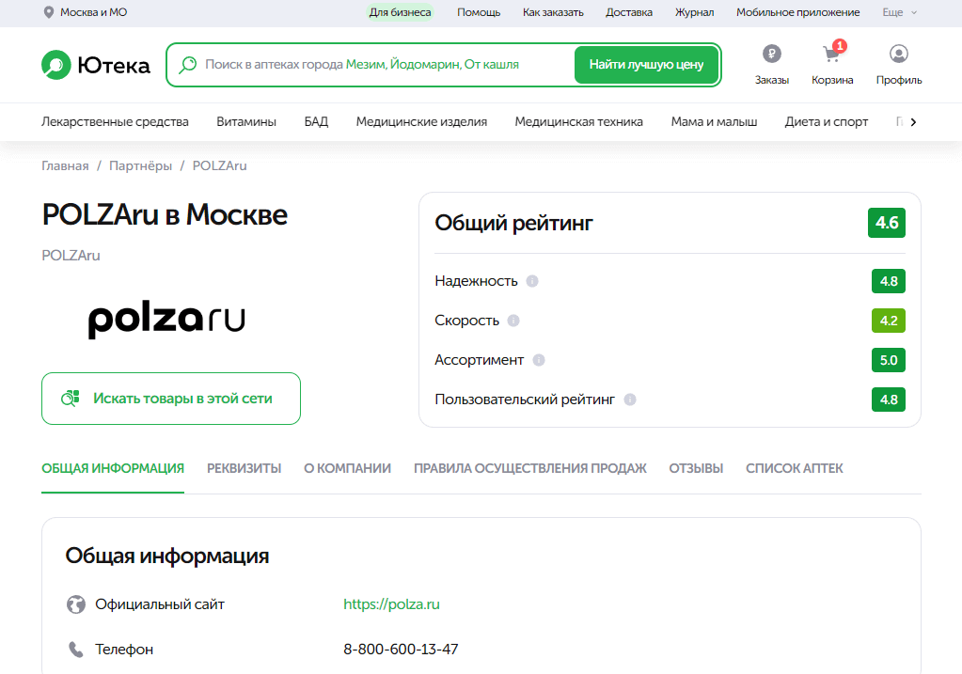Click the search magnifier icon
The width and height of the screenshot is (962, 674).
pos(188,65)
